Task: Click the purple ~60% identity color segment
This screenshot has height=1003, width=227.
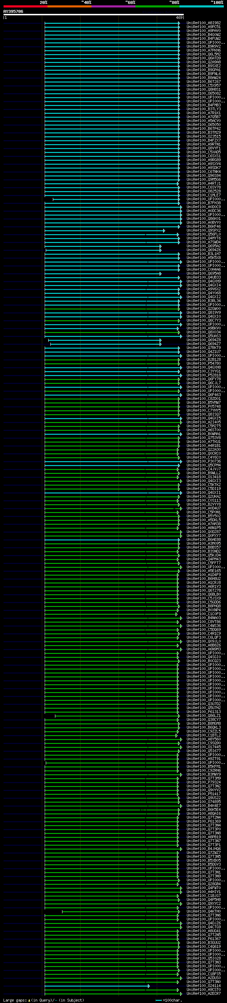Action: [x=114, y=6]
